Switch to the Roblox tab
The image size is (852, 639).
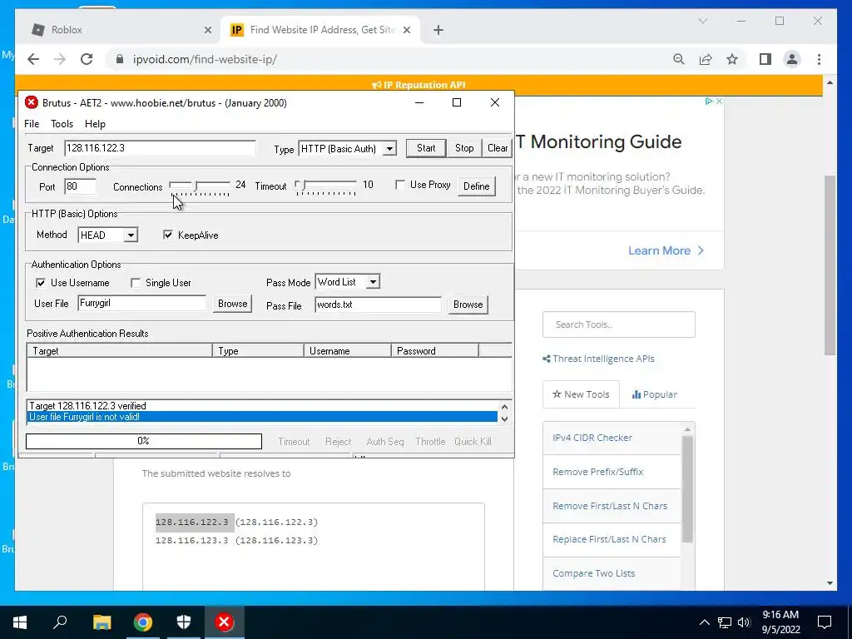pyautogui.click(x=120, y=31)
